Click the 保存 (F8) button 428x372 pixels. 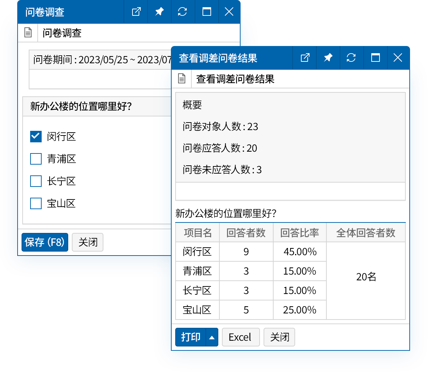click(x=45, y=242)
